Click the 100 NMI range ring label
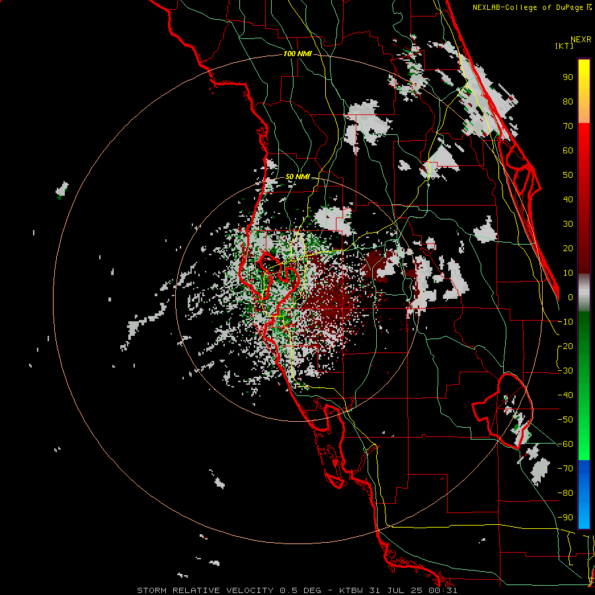This screenshot has height=595, width=595. point(297,54)
